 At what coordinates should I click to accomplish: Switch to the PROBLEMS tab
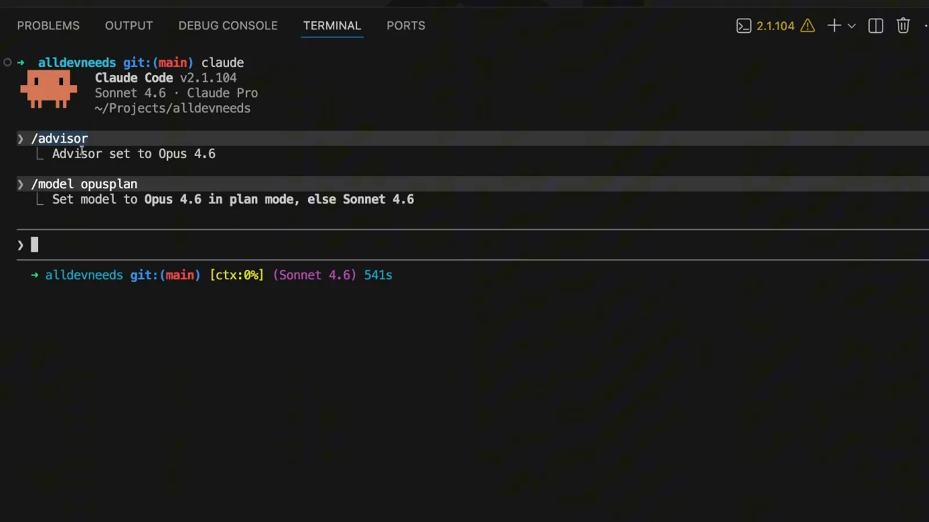(x=48, y=26)
